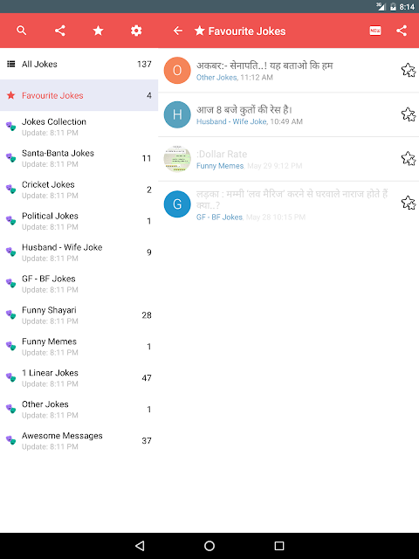The width and height of the screenshot is (419, 559).
Task: Open Santa-Banta Jokes category
Action: [79, 158]
